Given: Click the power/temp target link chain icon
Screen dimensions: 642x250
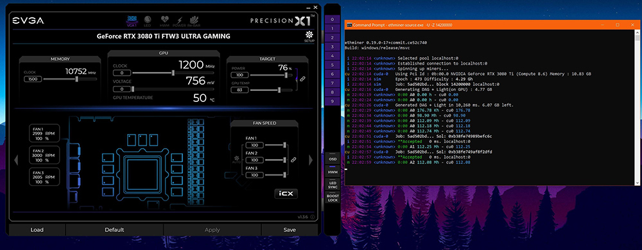Looking at the screenshot, I should point(303,79).
